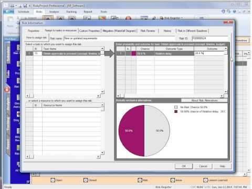Select the Risks ribbon tab
252x189 pixels.
click(39, 12)
